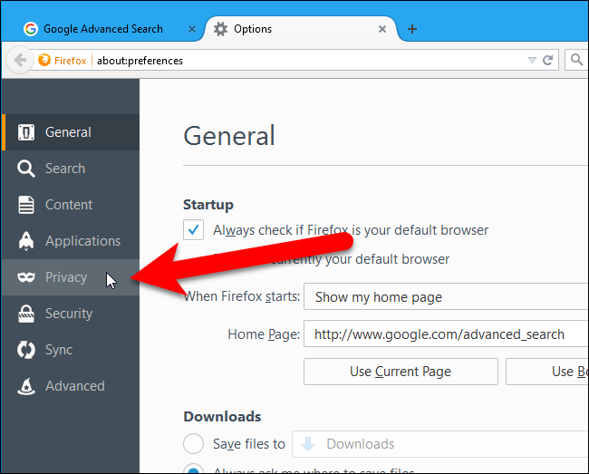This screenshot has width=589, height=474.
Task: Go back with the back arrow button
Action: point(20,60)
